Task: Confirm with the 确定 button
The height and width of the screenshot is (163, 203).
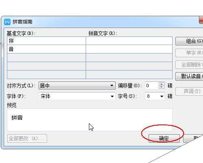Action: coord(164,138)
